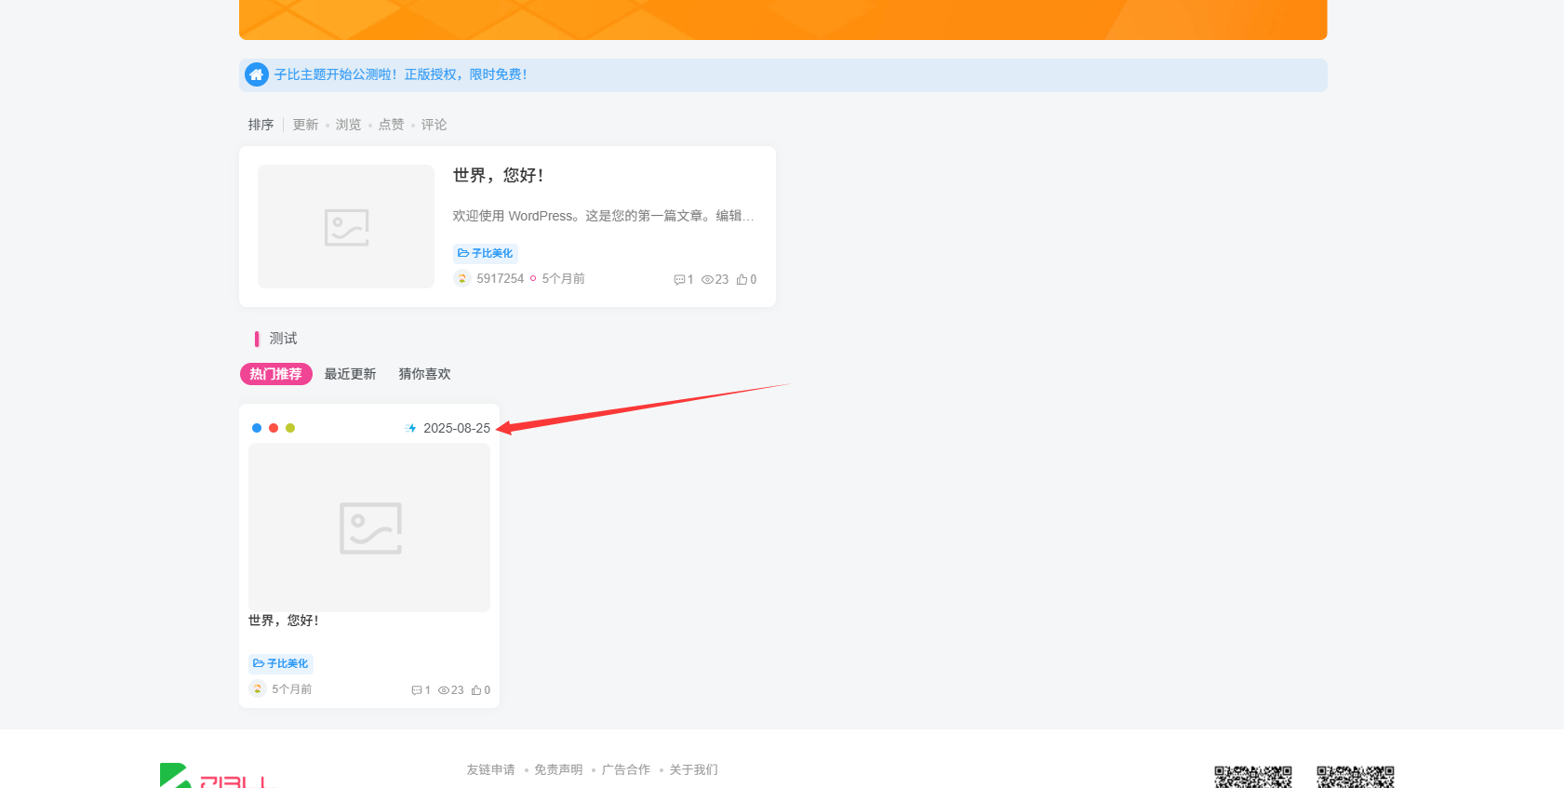Click the lightning icon beside date 2025-08-25
The image size is (1564, 788).
[410, 428]
